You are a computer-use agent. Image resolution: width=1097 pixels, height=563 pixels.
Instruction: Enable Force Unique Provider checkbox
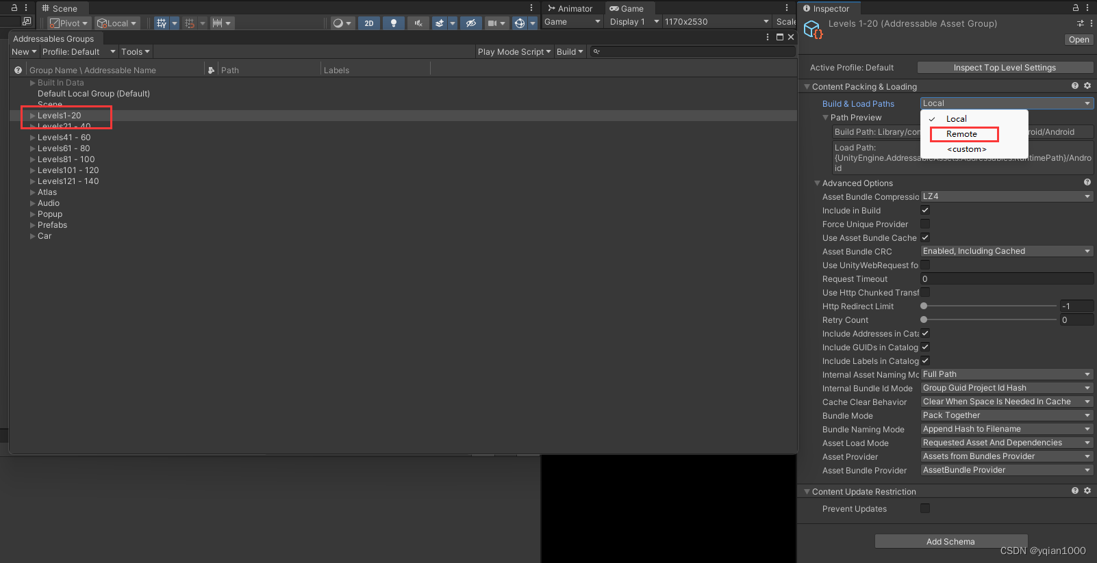coord(925,224)
